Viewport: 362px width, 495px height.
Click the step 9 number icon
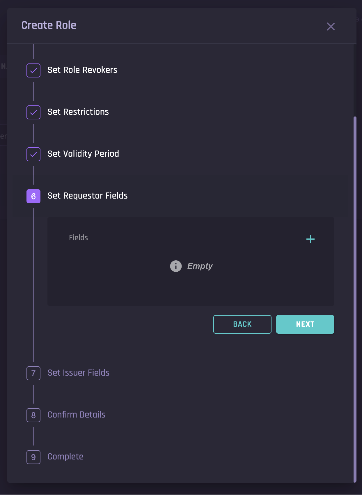point(33,457)
